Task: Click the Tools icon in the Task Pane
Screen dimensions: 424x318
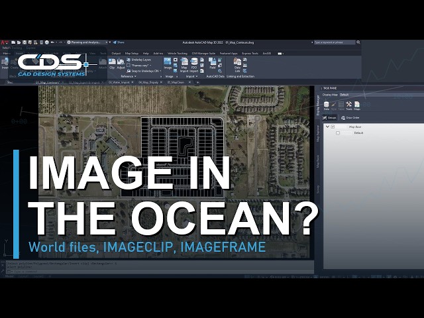Action: (x=349, y=105)
